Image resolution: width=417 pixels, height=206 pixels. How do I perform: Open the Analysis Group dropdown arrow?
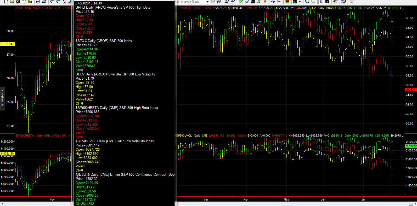pos(207,2)
